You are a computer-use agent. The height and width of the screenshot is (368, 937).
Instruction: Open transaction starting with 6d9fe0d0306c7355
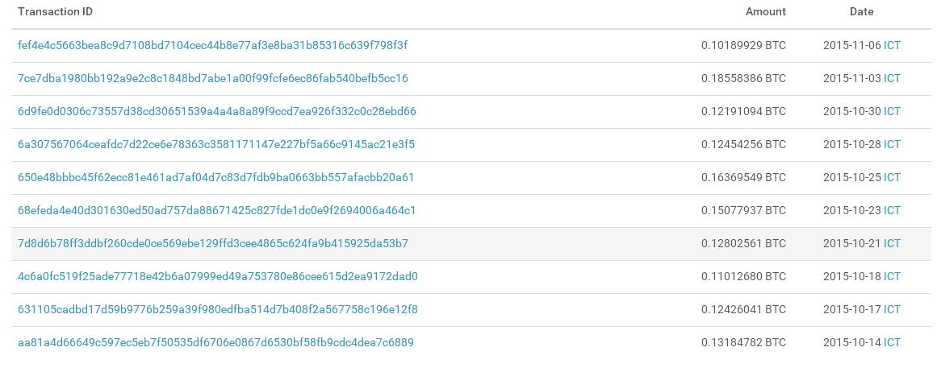(216, 112)
